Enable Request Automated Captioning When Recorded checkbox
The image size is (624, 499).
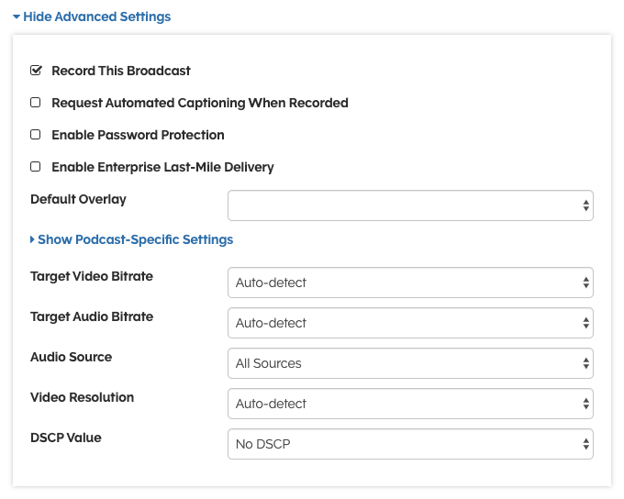[36, 103]
